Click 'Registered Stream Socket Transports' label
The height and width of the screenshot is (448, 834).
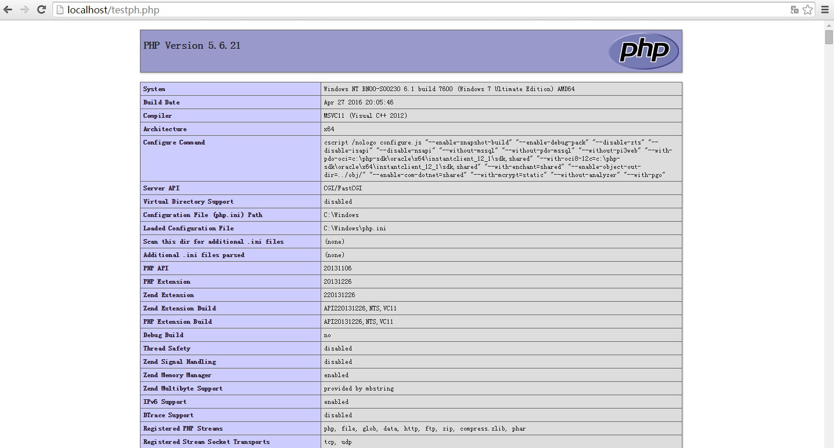(x=207, y=442)
